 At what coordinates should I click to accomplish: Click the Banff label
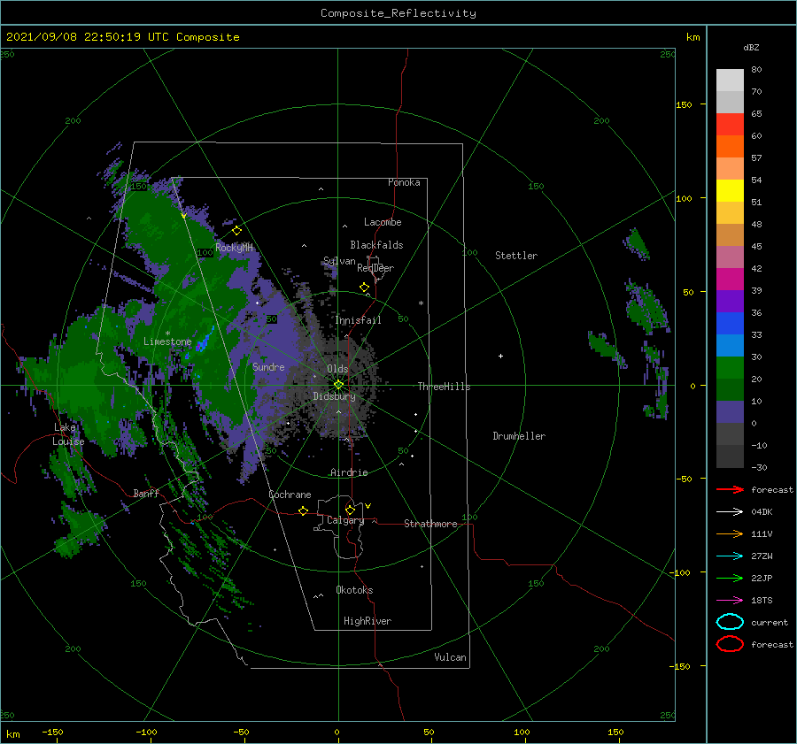146,493
